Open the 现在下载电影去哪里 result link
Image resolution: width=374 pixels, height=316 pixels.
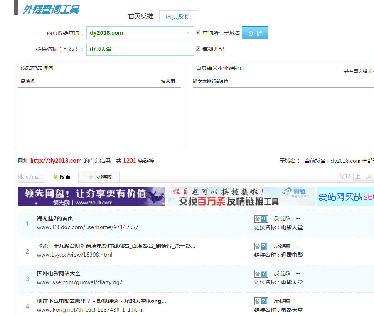tap(101, 301)
